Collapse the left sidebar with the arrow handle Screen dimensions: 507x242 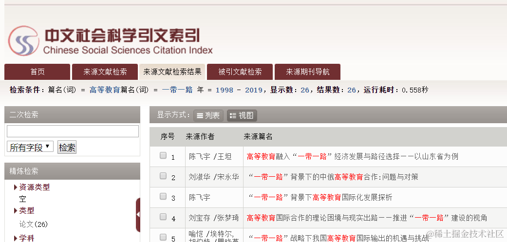tap(138, 215)
